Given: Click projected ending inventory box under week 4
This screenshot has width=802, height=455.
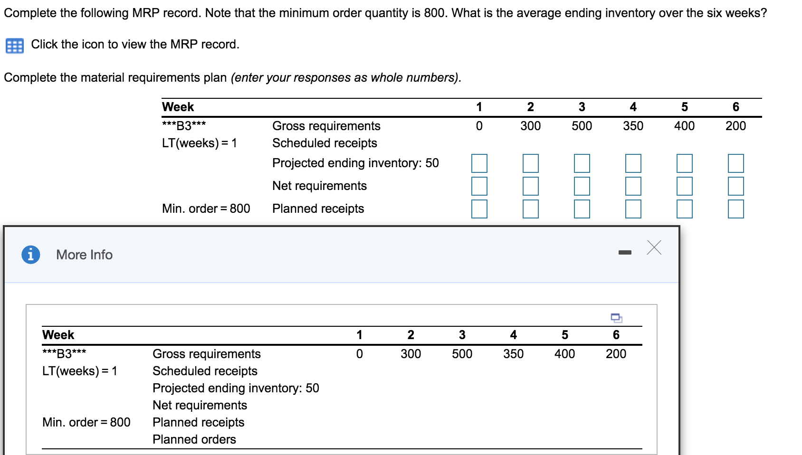Looking at the screenshot, I should [633, 163].
